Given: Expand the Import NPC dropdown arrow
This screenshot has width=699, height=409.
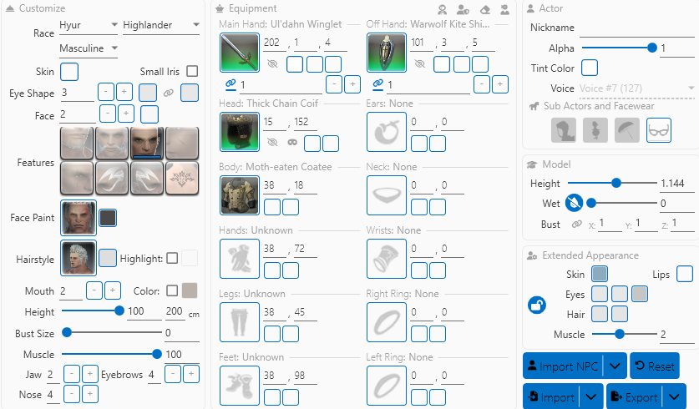Looking at the screenshot, I should (x=615, y=366).
